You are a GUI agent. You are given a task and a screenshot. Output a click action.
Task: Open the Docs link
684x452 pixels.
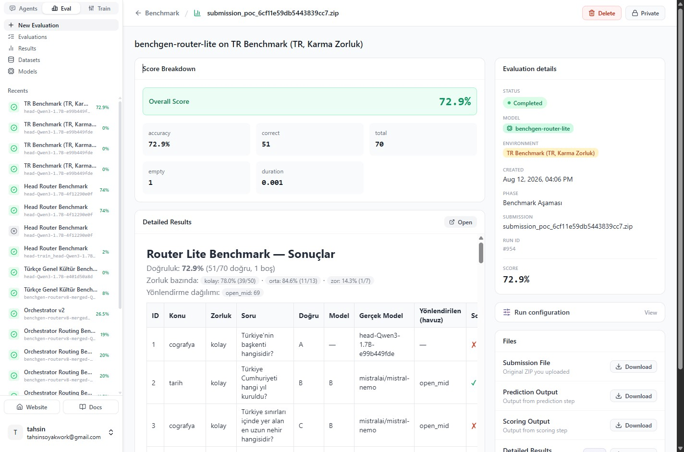(91, 407)
